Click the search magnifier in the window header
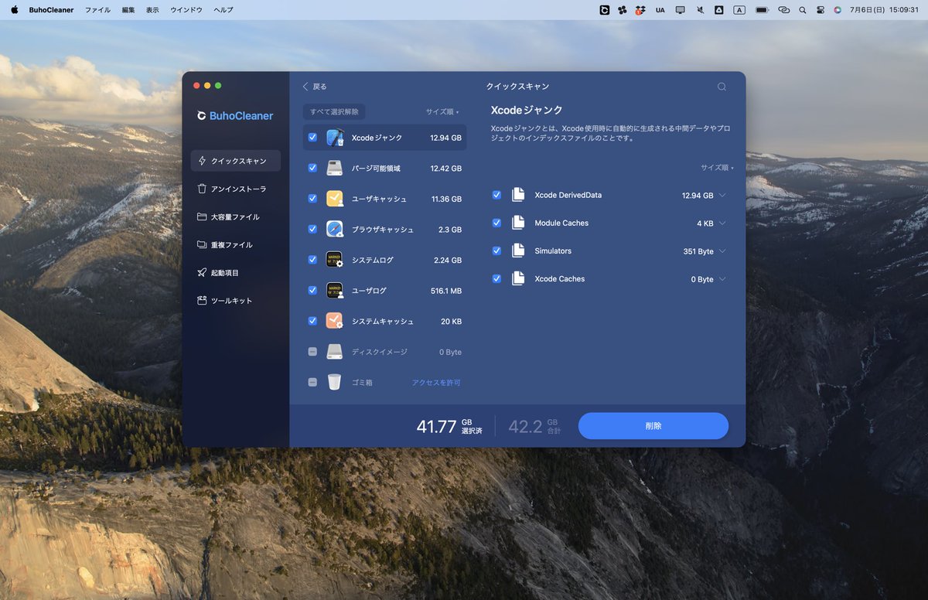This screenshot has width=928, height=600. coord(722,87)
